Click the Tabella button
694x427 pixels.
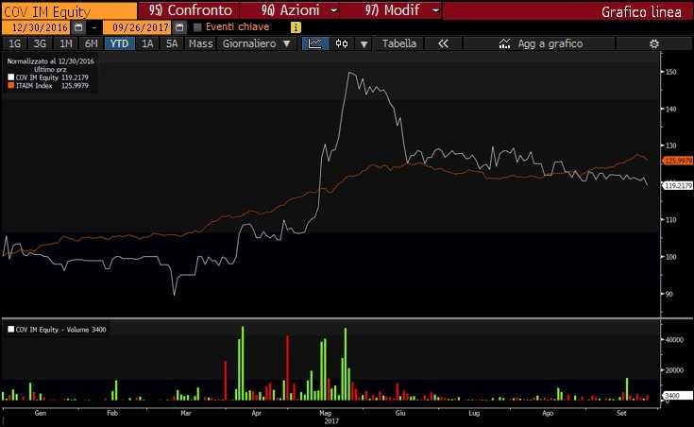pos(399,43)
